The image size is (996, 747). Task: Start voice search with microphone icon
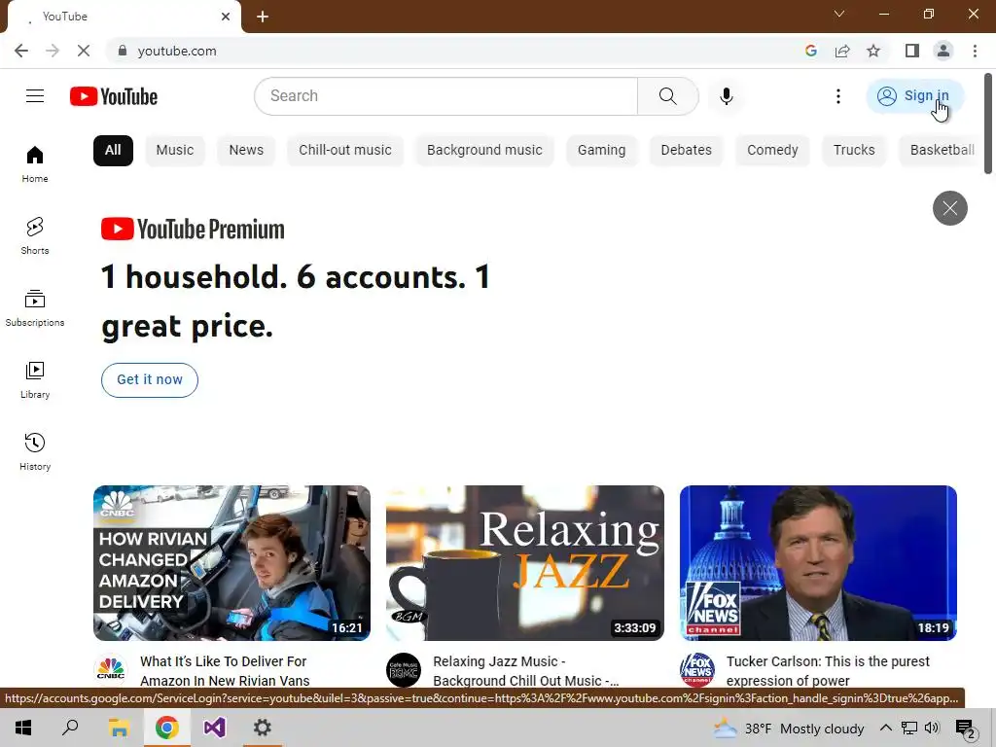click(726, 96)
